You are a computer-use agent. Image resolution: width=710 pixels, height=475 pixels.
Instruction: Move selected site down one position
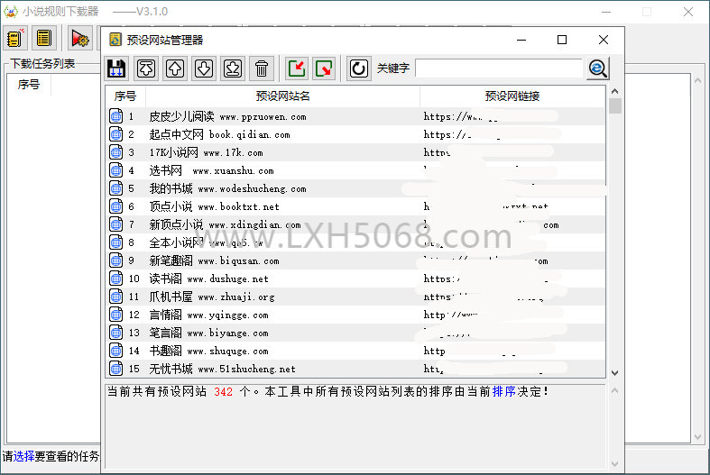(204, 69)
